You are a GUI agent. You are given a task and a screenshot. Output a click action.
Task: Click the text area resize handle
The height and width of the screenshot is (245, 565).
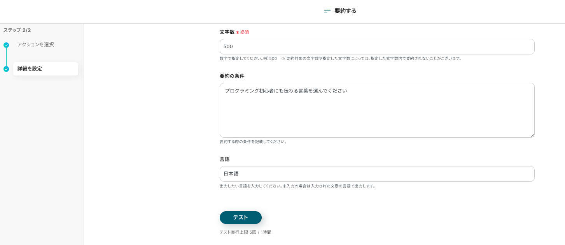pos(532,135)
